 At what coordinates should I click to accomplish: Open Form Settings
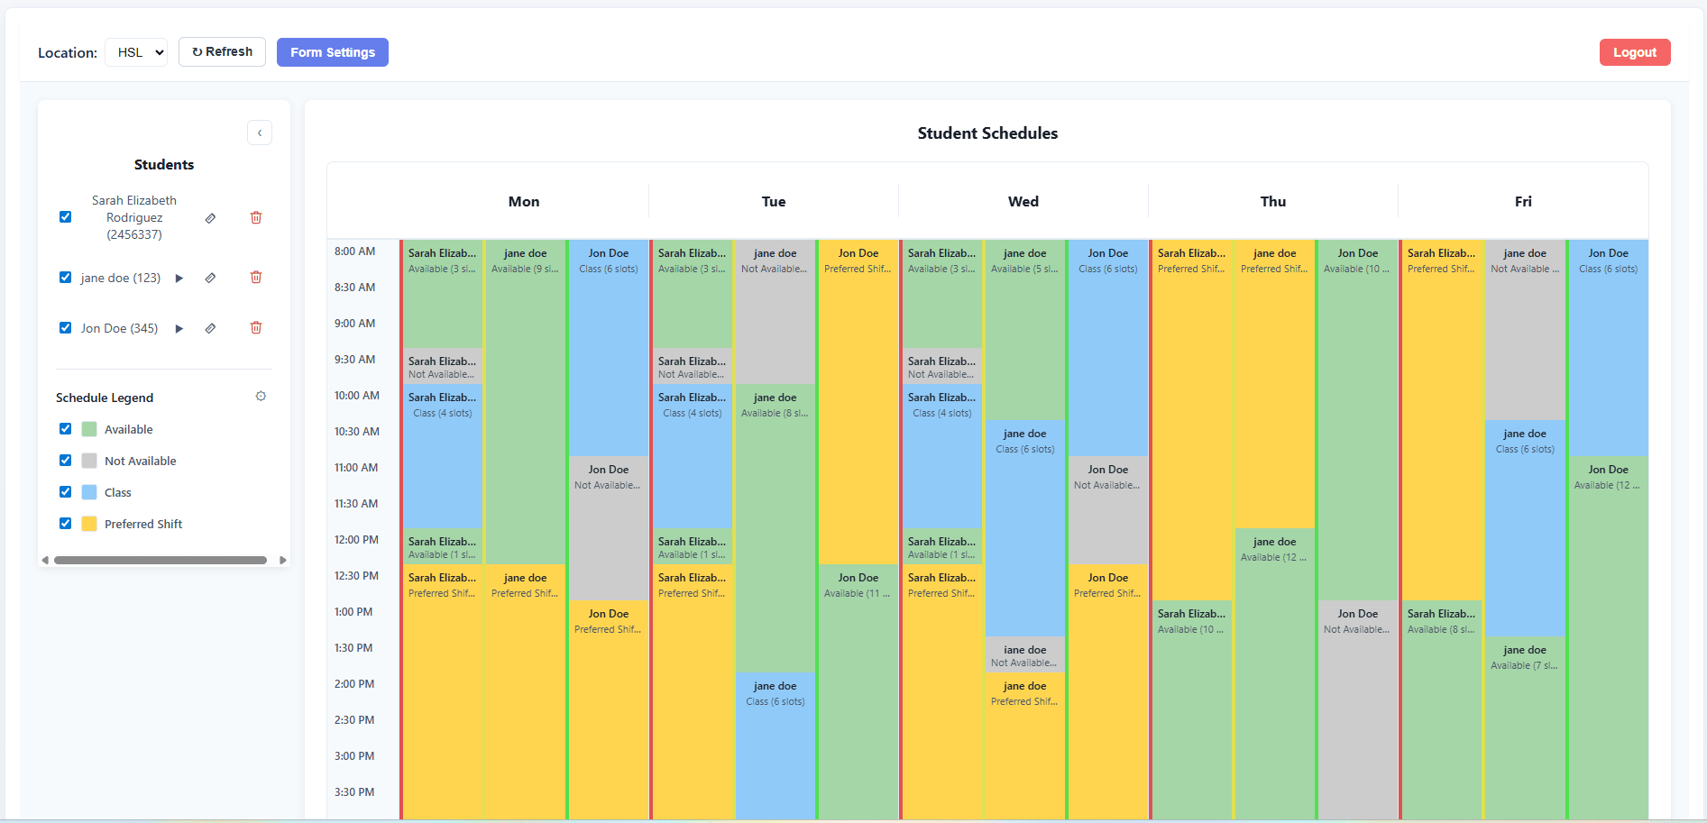[x=333, y=52]
